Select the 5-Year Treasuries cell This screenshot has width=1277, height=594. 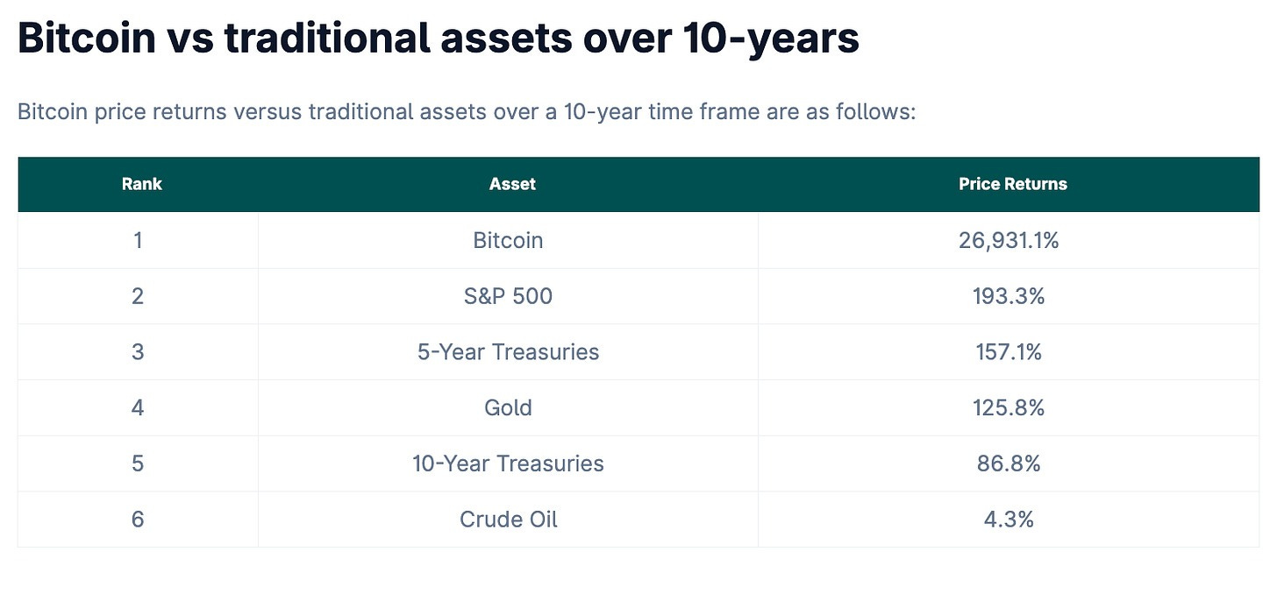(x=508, y=352)
